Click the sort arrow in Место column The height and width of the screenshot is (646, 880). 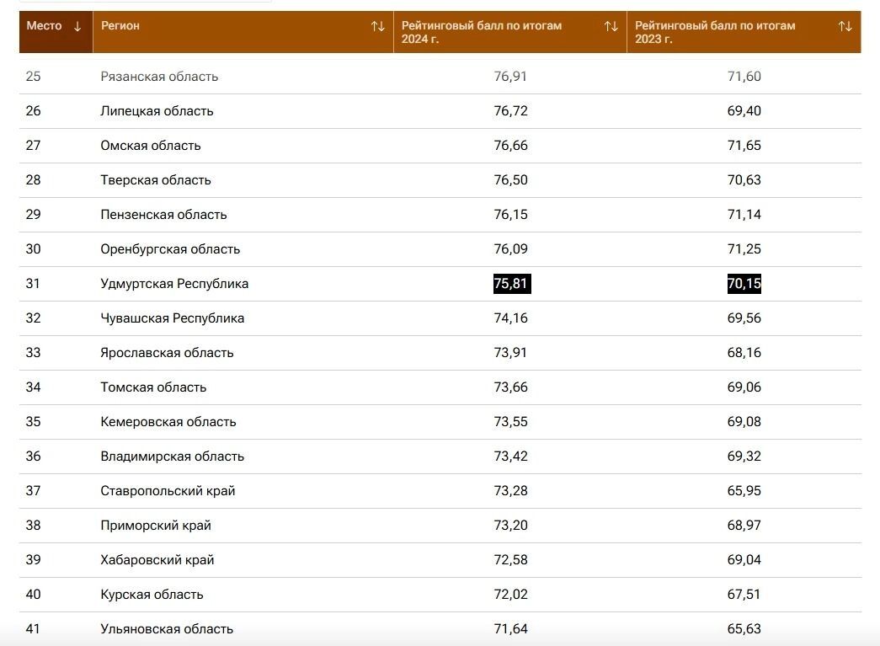[x=77, y=26]
